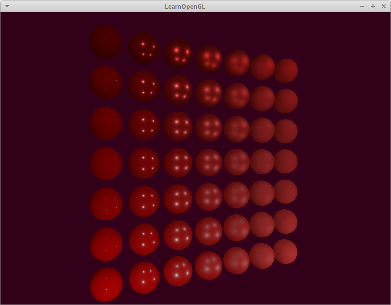Click the top-left sphere in the grid
Screen dimensions: 391x305
(106, 42)
